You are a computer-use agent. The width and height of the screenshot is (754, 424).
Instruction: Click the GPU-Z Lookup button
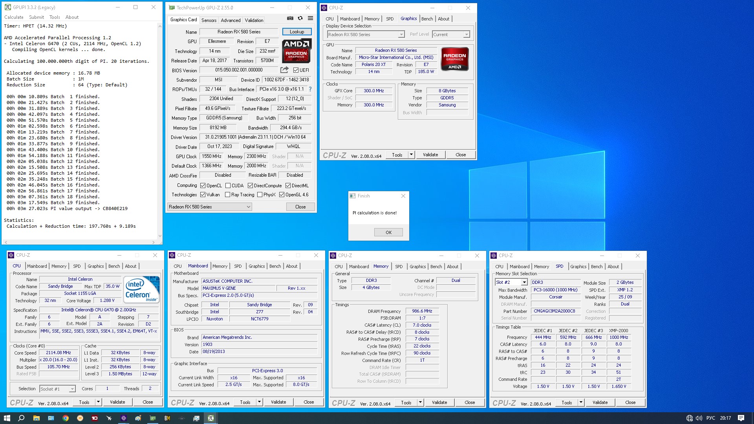297,32
